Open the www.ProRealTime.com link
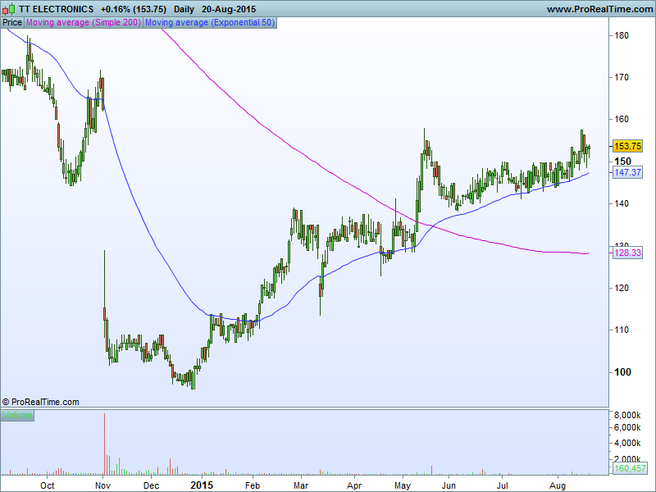656x492 pixels. point(598,9)
